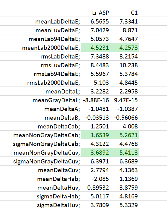The image size is (167, 218).
Task: Select Lr ASP value 6.5655
Action: click(x=96, y=21)
